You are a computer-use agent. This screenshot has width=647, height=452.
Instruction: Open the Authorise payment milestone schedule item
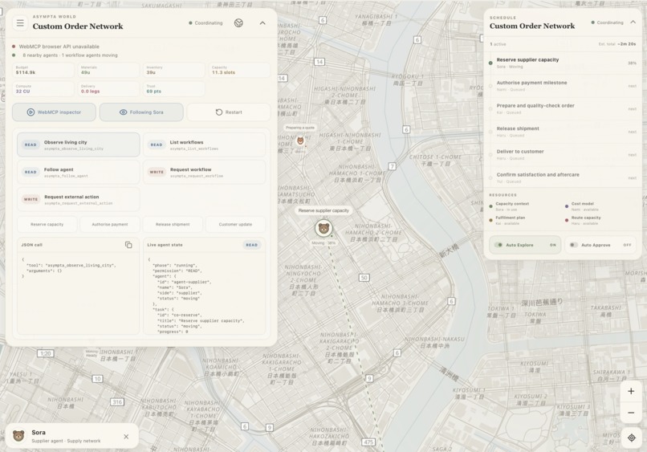coord(563,86)
